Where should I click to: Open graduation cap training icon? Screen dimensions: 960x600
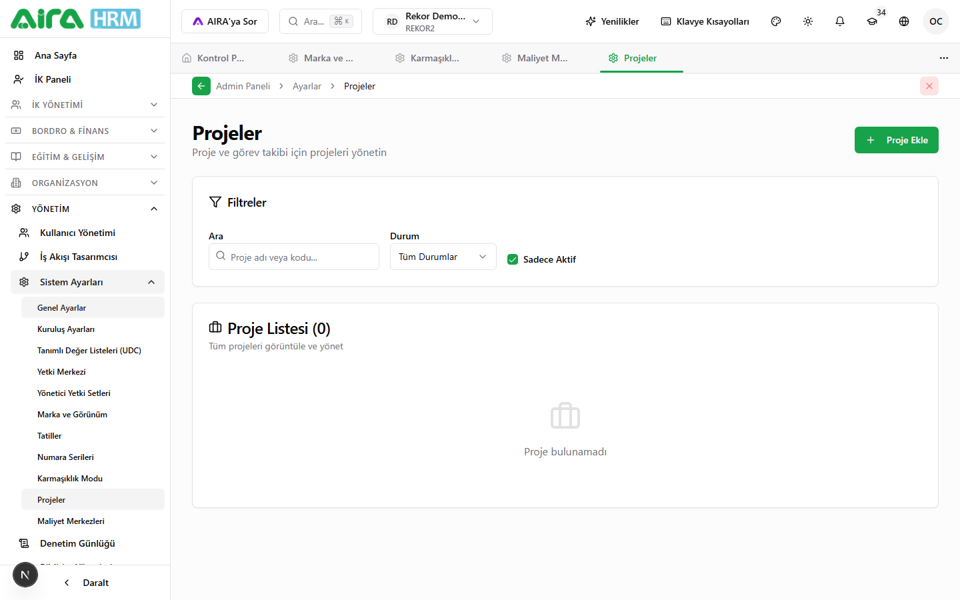(x=872, y=21)
